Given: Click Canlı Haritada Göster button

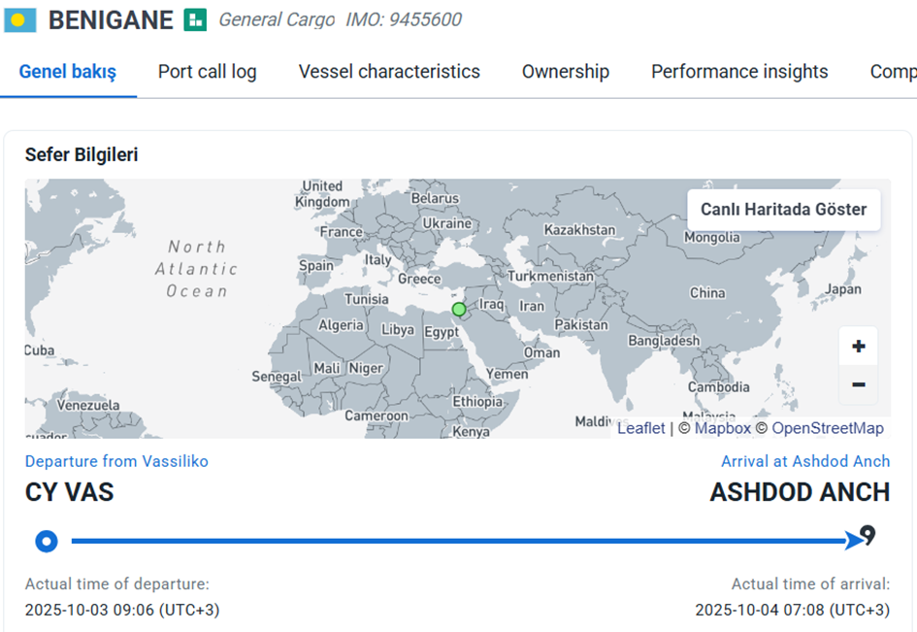Looking at the screenshot, I should [783, 210].
